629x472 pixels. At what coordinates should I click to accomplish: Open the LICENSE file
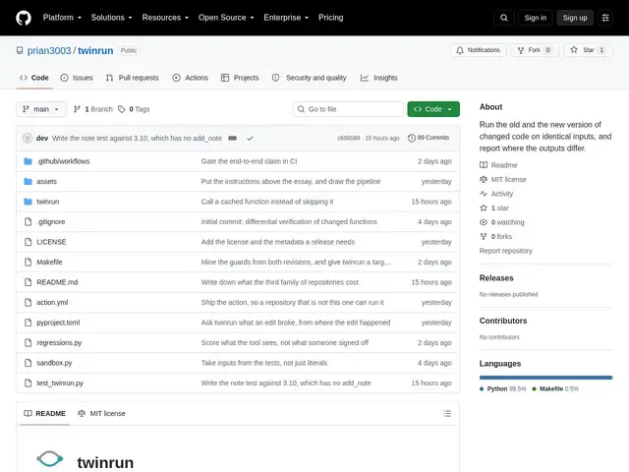[x=51, y=242]
